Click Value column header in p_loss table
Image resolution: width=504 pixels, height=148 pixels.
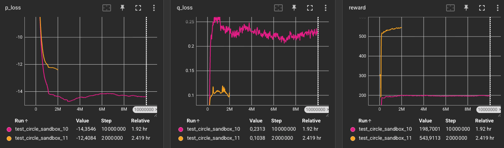pos(83,121)
